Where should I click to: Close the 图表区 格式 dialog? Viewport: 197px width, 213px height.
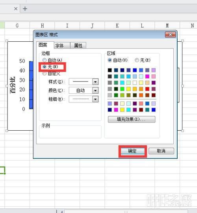pyautogui.click(x=170, y=35)
